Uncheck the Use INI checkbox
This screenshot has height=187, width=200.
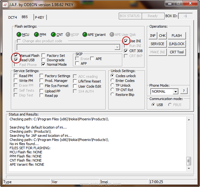[126, 41]
